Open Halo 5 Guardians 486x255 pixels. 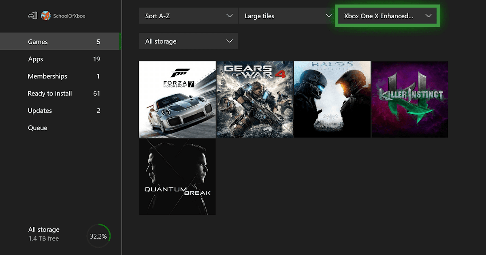[x=332, y=99]
